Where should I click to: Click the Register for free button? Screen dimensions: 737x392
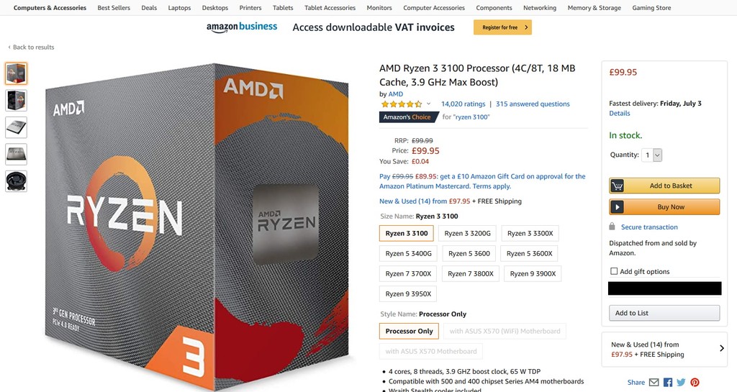coord(502,27)
